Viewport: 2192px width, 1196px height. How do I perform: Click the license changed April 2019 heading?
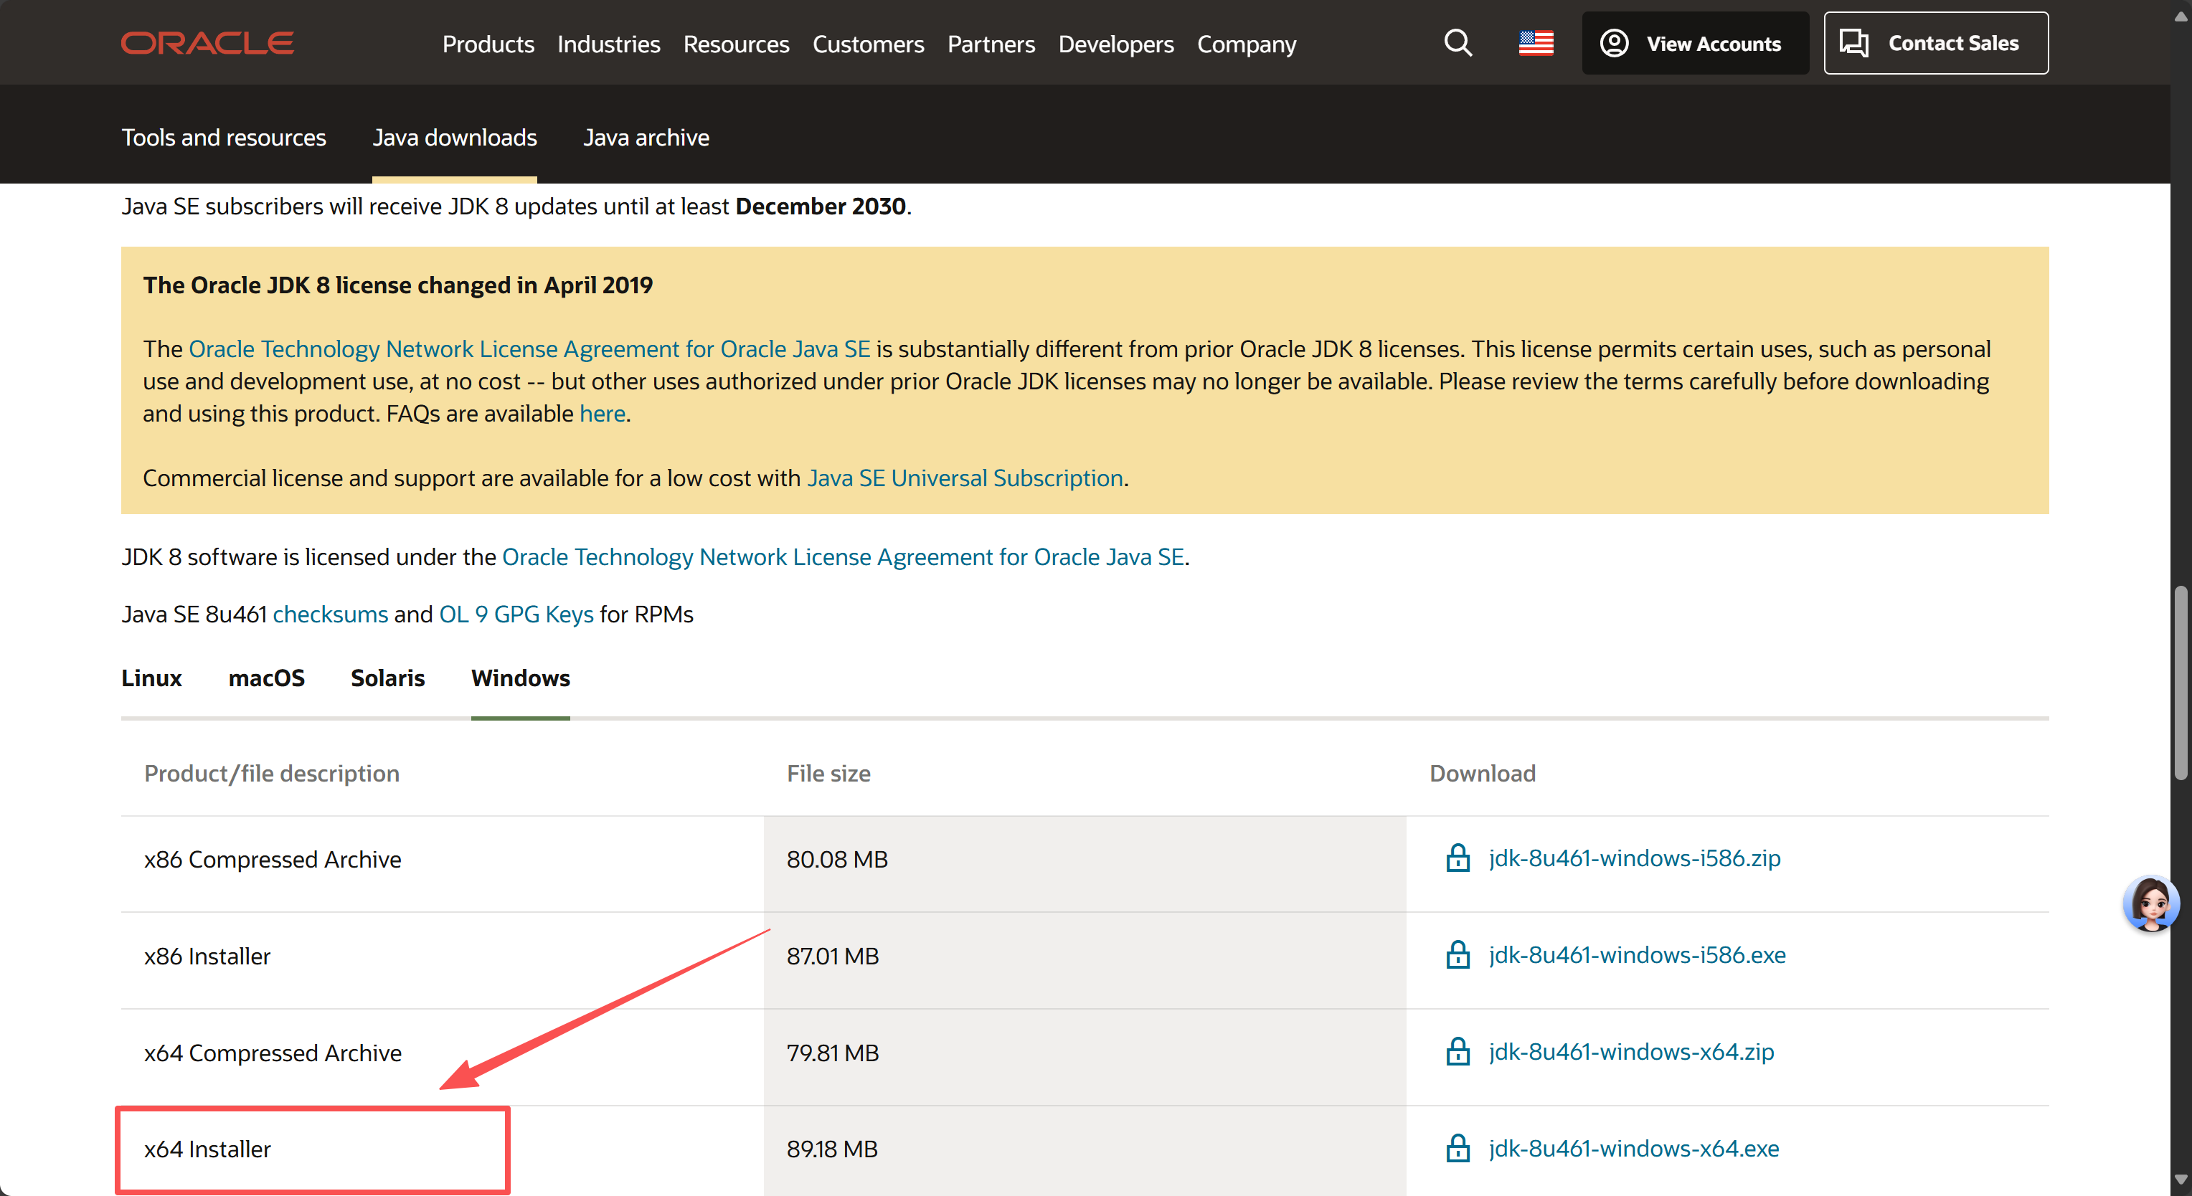397,286
